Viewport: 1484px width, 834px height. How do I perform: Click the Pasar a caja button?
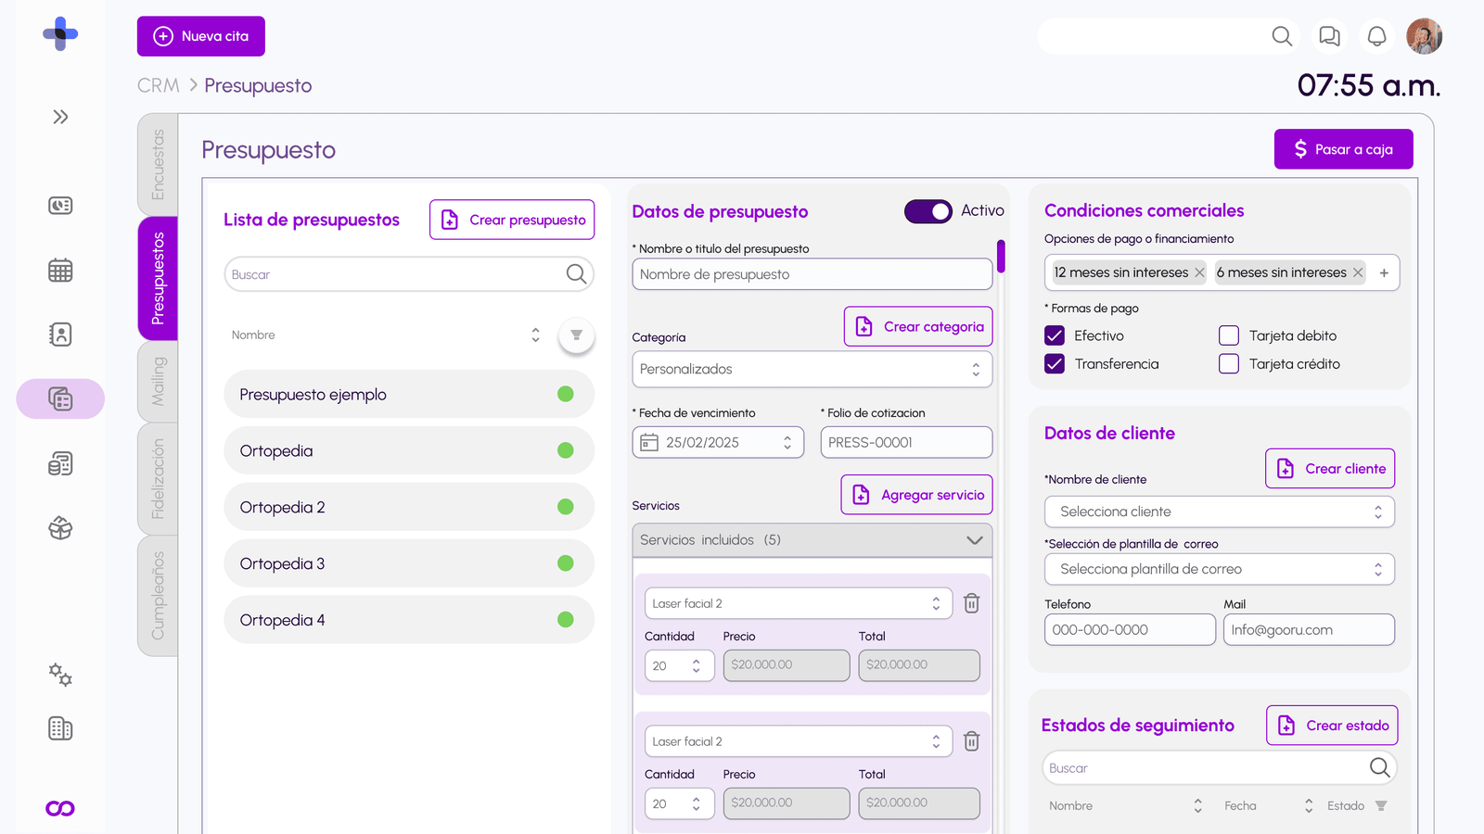[1343, 149]
